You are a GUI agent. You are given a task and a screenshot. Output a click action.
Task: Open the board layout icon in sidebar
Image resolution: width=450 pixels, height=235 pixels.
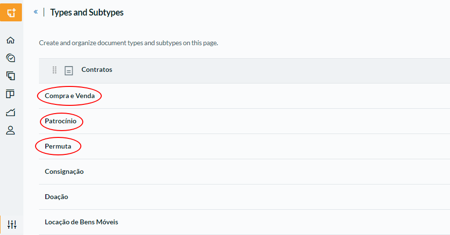coord(10,94)
